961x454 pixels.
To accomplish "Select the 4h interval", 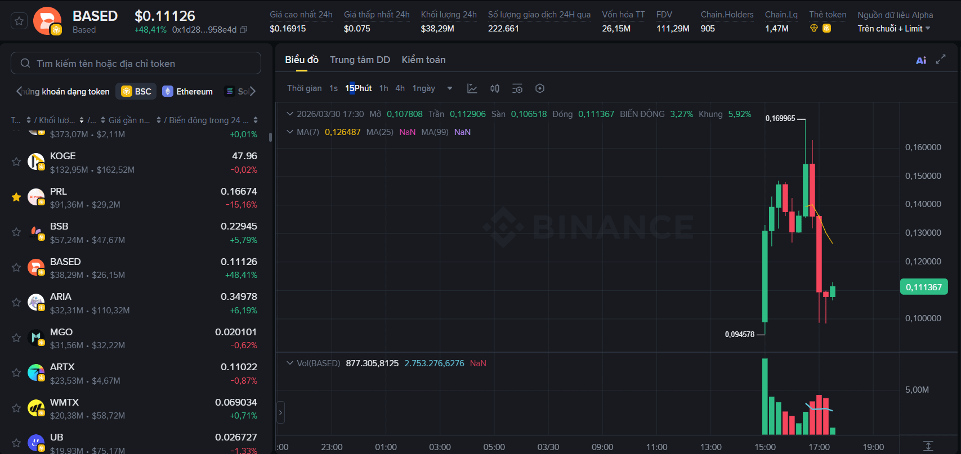I will (x=400, y=88).
